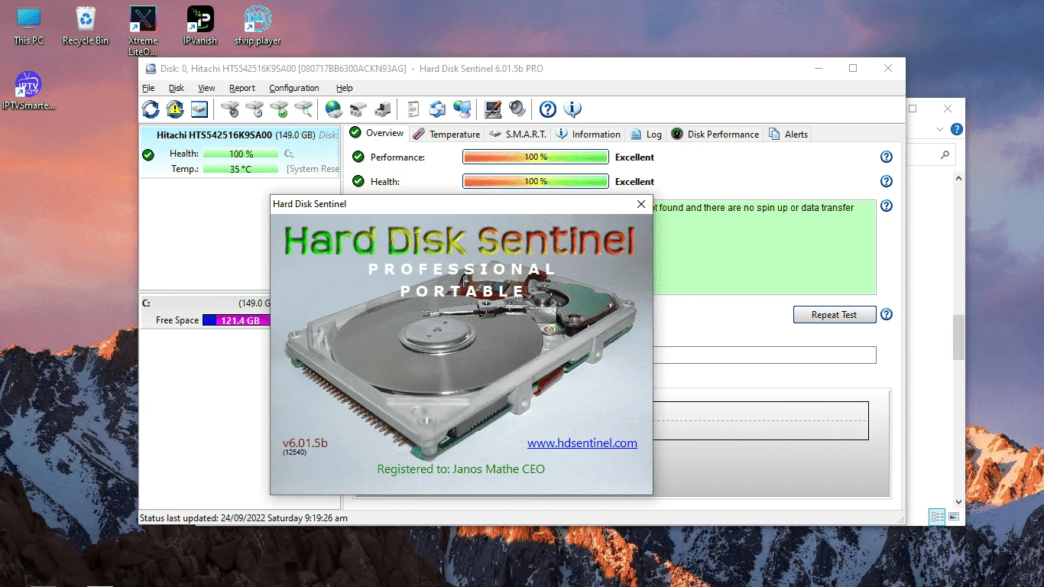Open the Alerts tab
The height and width of the screenshot is (587, 1044).
pos(788,134)
